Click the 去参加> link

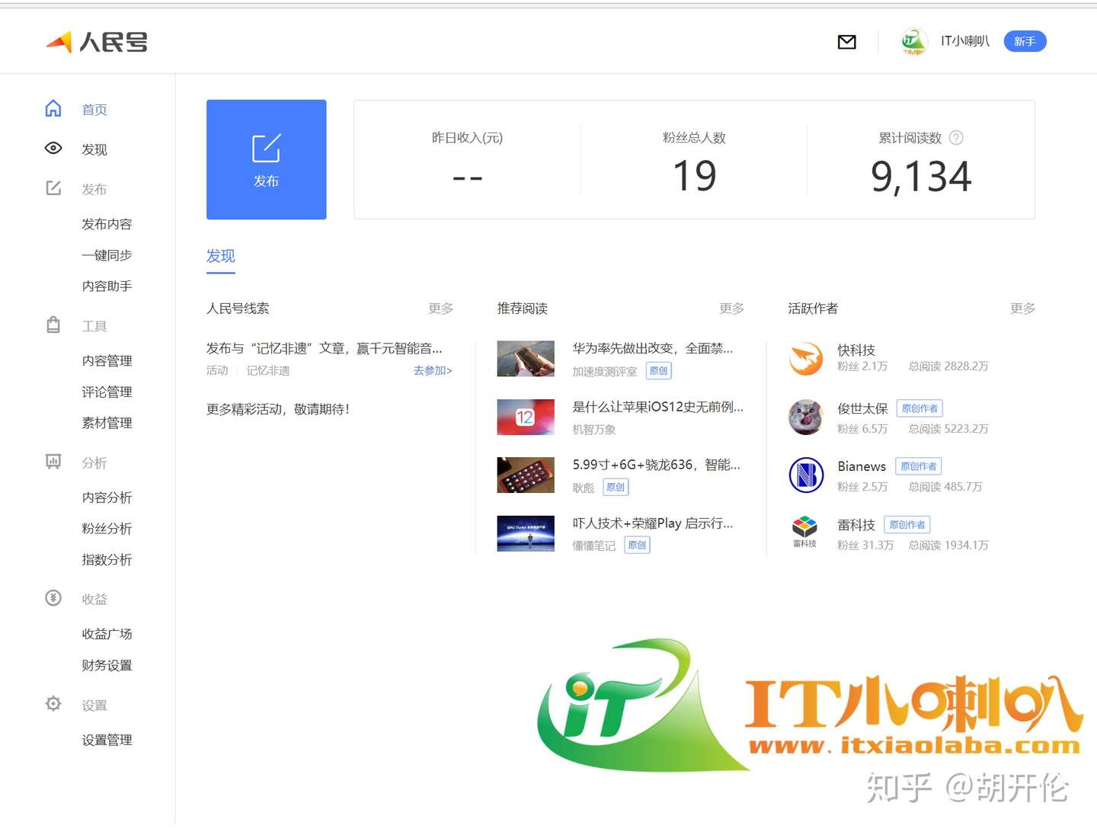433,371
